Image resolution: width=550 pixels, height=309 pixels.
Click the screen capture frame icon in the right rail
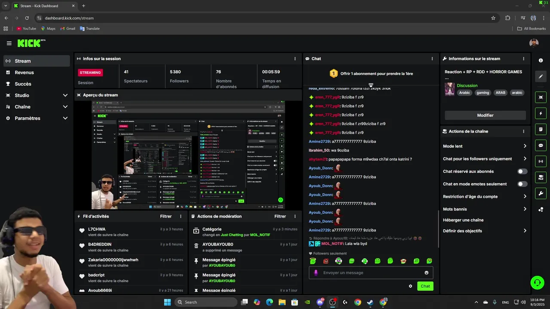click(x=541, y=97)
